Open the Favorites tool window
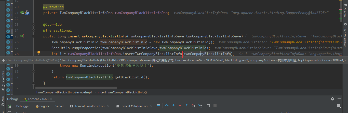The width and height of the screenshot is (348, 113). [x=3, y=81]
